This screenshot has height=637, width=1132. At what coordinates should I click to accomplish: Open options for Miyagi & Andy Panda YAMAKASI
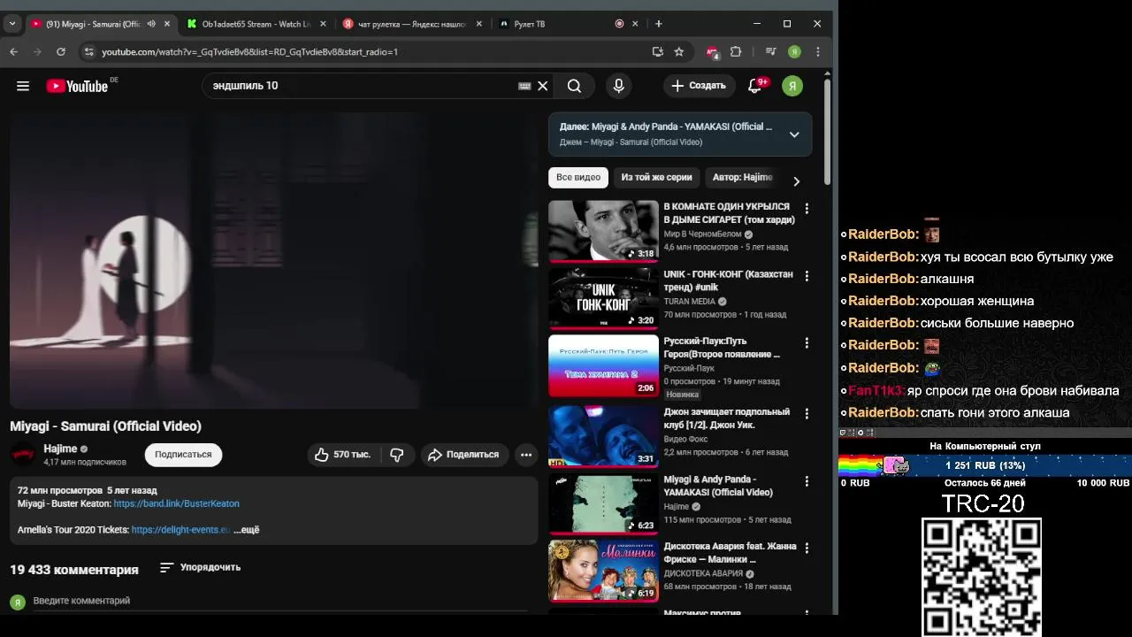pos(807,480)
